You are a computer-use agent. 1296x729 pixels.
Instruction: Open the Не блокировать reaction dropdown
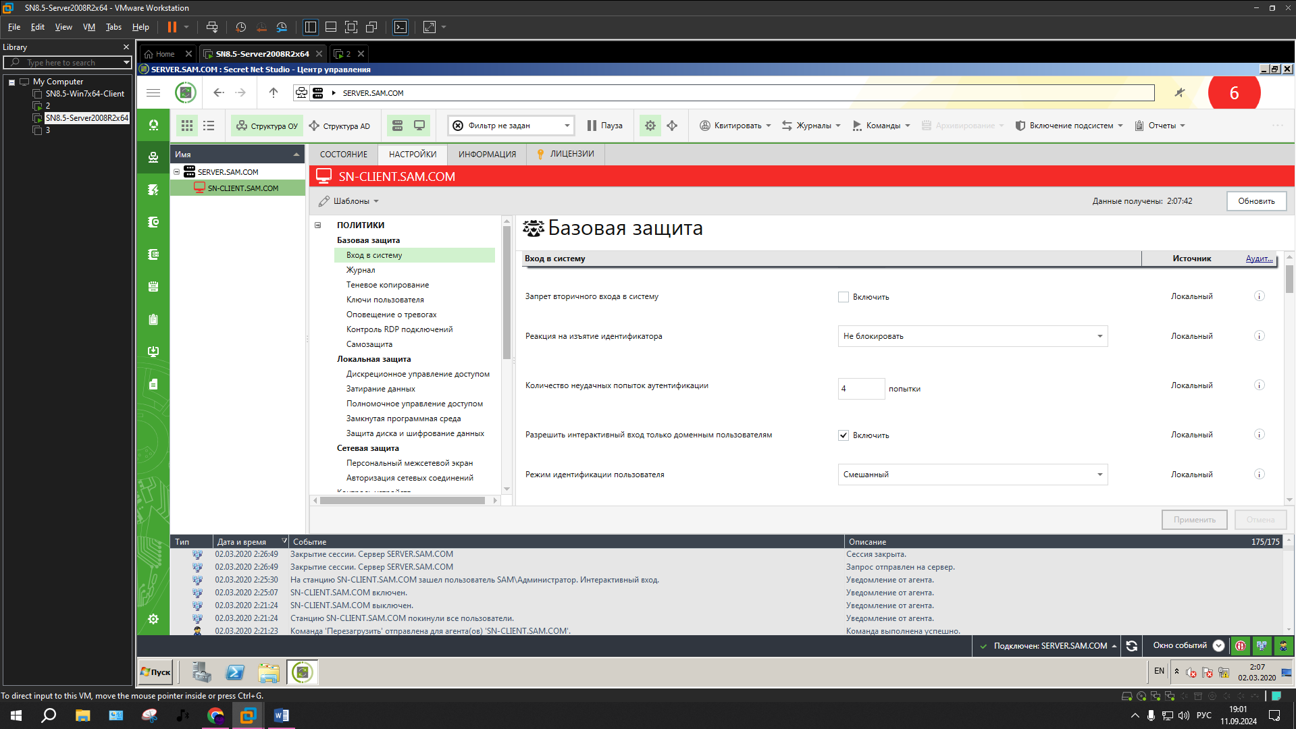click(973, 336)
